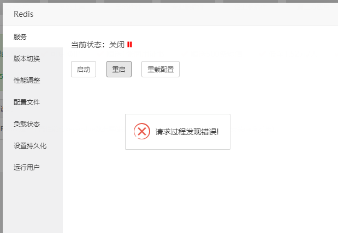Viewport: 338px width, 233px height.
Task: Open the 性能调整 tab
Action: 33,81
